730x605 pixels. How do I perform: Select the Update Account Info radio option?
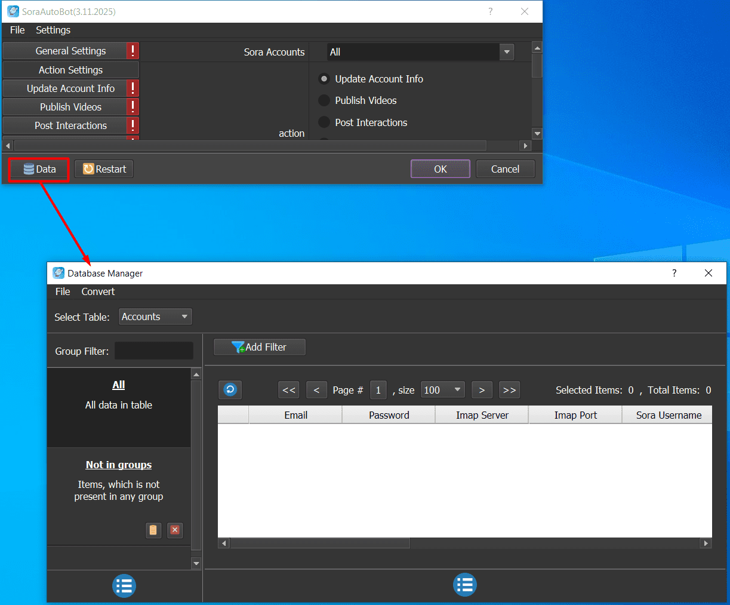[324, 79]
